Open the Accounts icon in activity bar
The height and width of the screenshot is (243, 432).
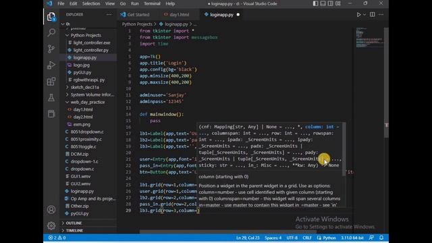coord(51,210)
